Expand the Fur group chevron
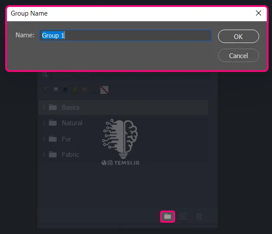 point(44,139)
